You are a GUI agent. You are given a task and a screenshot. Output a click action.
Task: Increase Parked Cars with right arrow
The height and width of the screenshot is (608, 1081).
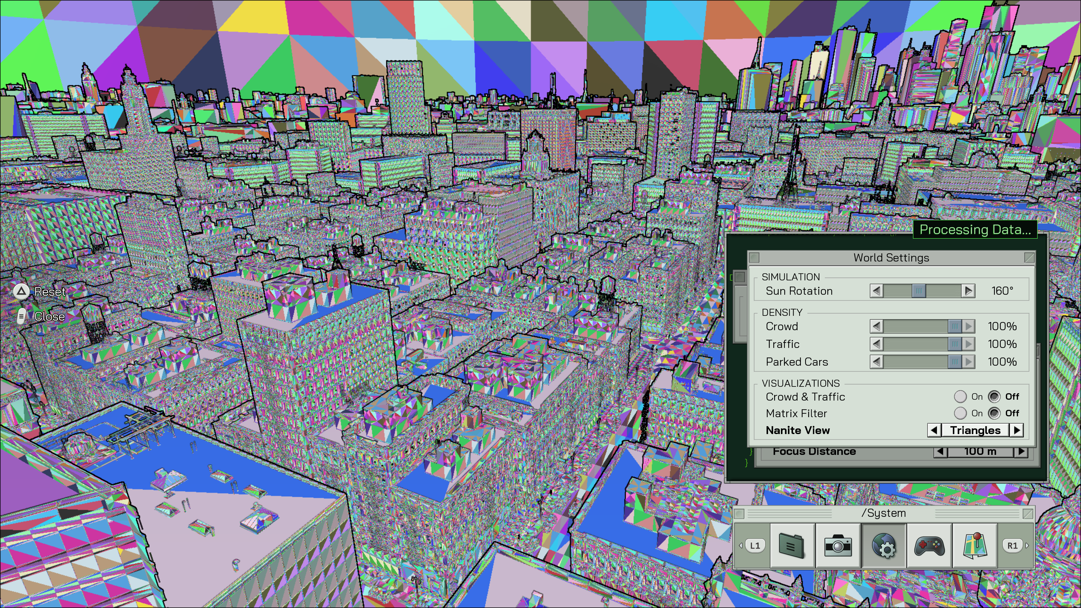pos(968,362)
